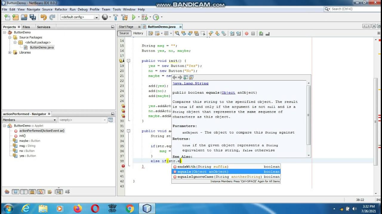Click Next Bookmark icon in editor toolbar
Image resolution: width=382 pixels, height=214 pixels.
click(x=218, y=33)
